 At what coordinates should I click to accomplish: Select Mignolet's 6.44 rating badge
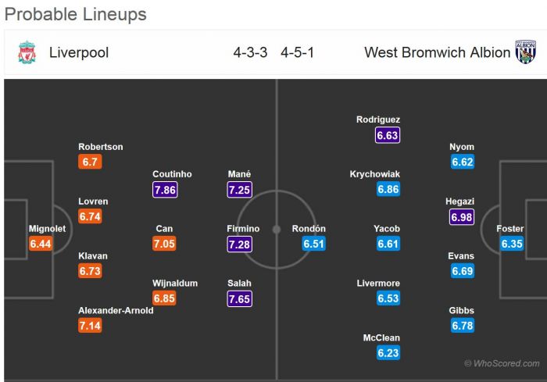point(41,244)
